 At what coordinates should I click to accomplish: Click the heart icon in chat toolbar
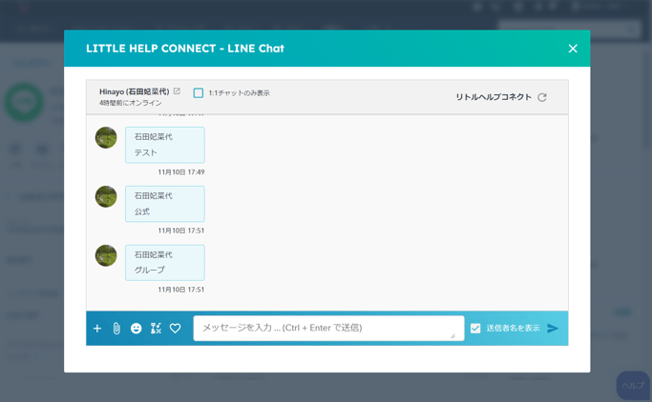[176, 328]
